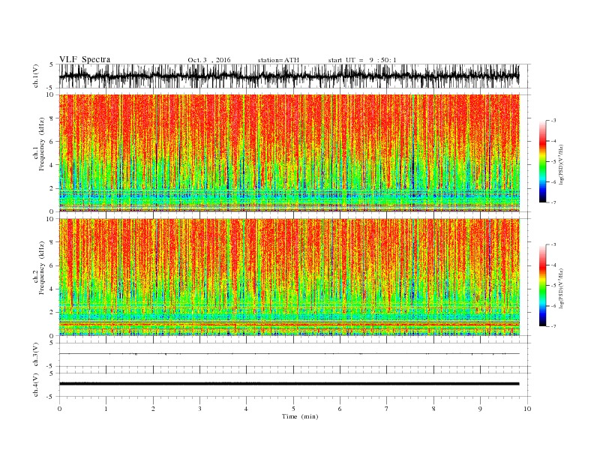Click the "-5" label on ch.2 colorbar

[553, 286]
